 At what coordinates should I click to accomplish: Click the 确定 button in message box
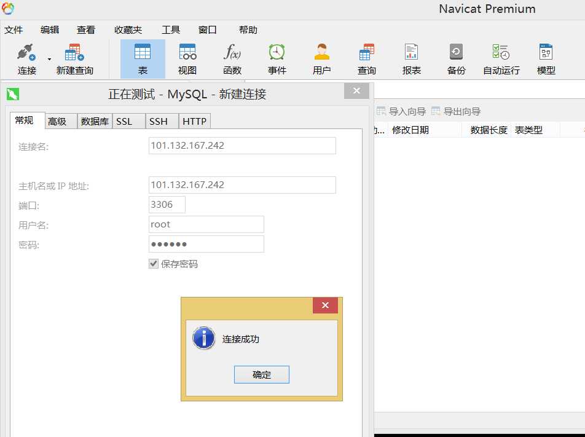coord(262,375)
